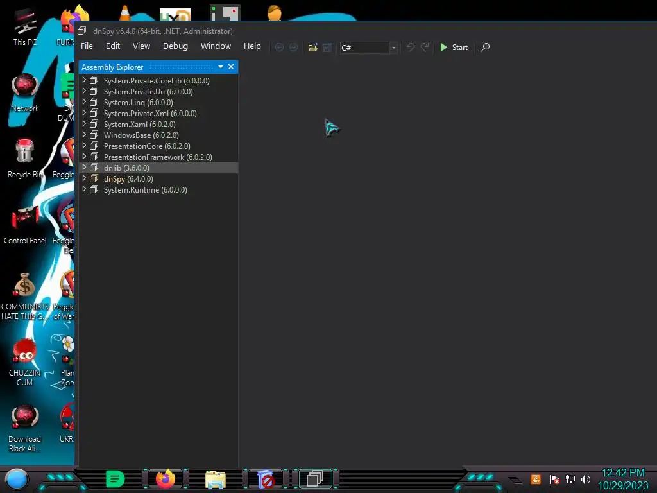Expand the PresentationCore node
Image resolution: width=657 pixels, height=493 pixels.
[x=84, y=146]
